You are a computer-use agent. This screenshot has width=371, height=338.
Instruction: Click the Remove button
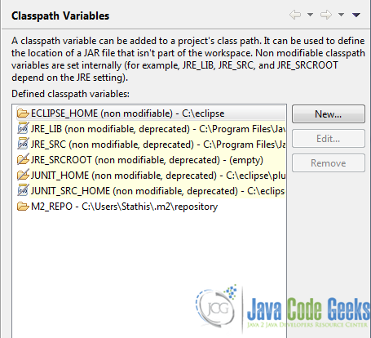click(x=329, y=163)
